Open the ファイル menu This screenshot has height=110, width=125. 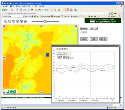click(5, 6)
